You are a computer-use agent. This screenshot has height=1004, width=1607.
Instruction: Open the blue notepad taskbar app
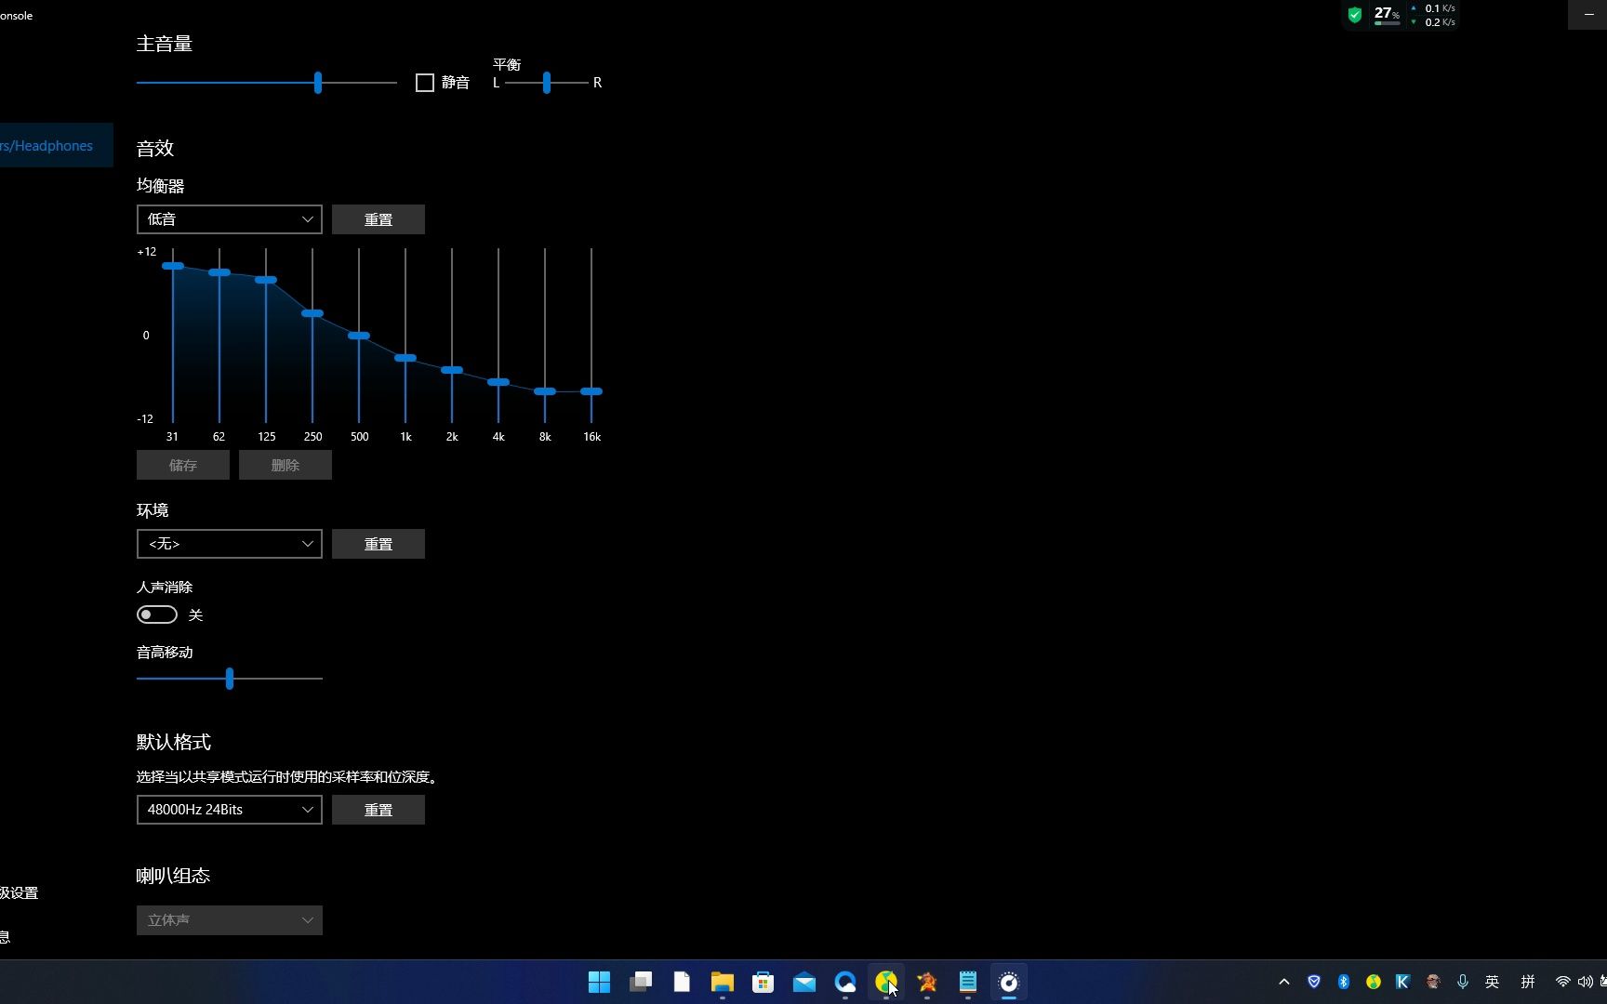968,982
